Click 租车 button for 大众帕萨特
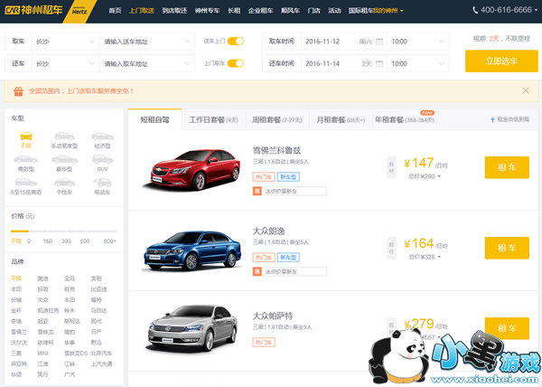The image size is (542, 387). [507, 328]
